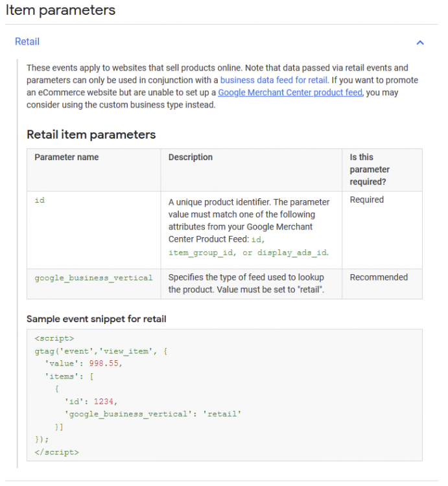Open the business data feed for retail link
The height and width of the screenshot is (486, 448).
(274, 80)
